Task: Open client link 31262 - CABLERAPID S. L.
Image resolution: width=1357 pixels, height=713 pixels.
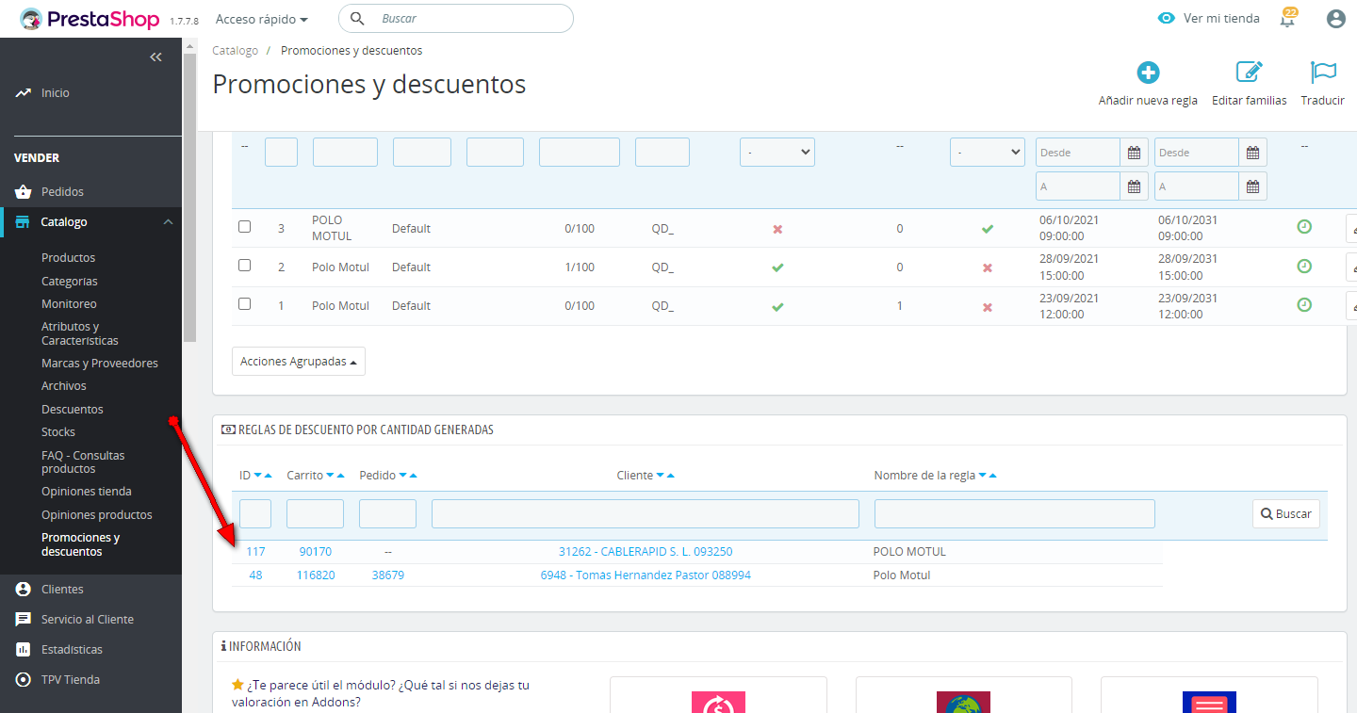Action: (645, 552)
